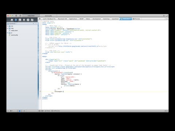Select index.html in the file list
The image size is (175, 131).
[x=15, y=31]
